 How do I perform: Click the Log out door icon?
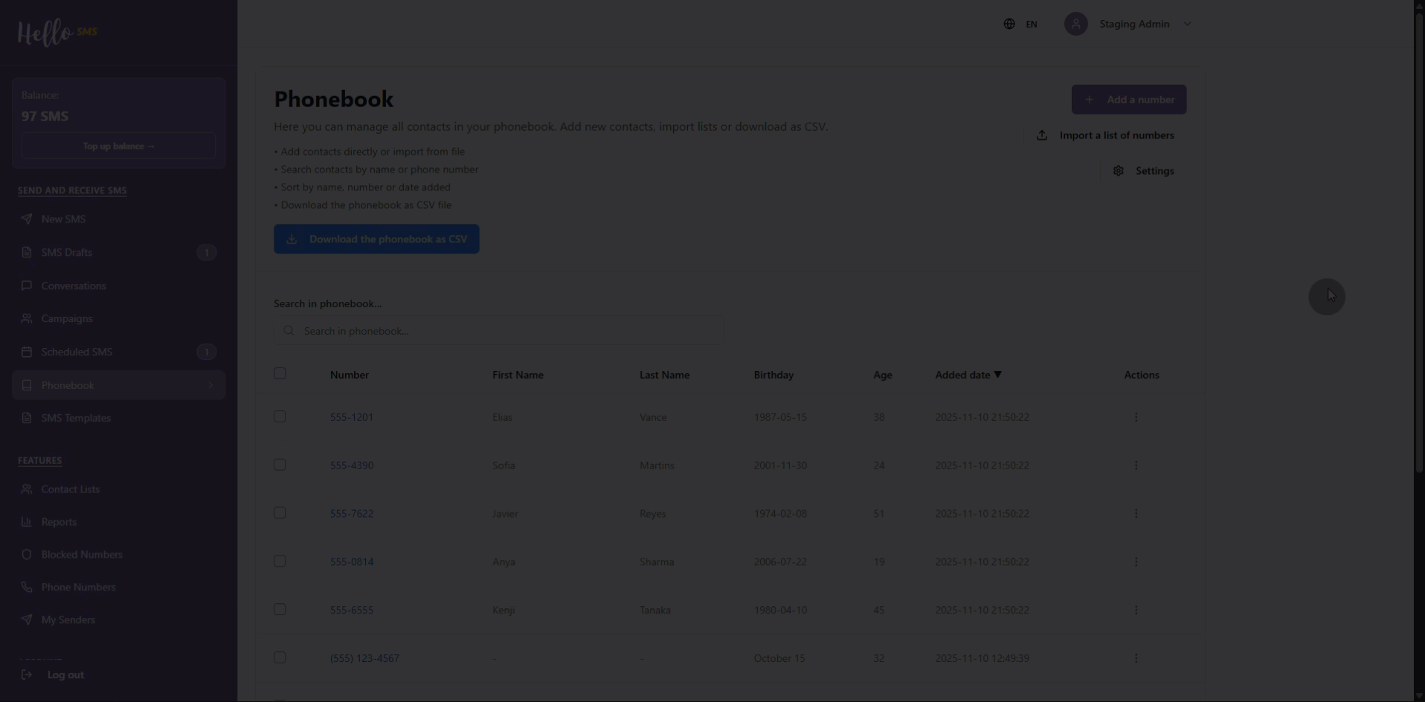(x=27, y=675)
